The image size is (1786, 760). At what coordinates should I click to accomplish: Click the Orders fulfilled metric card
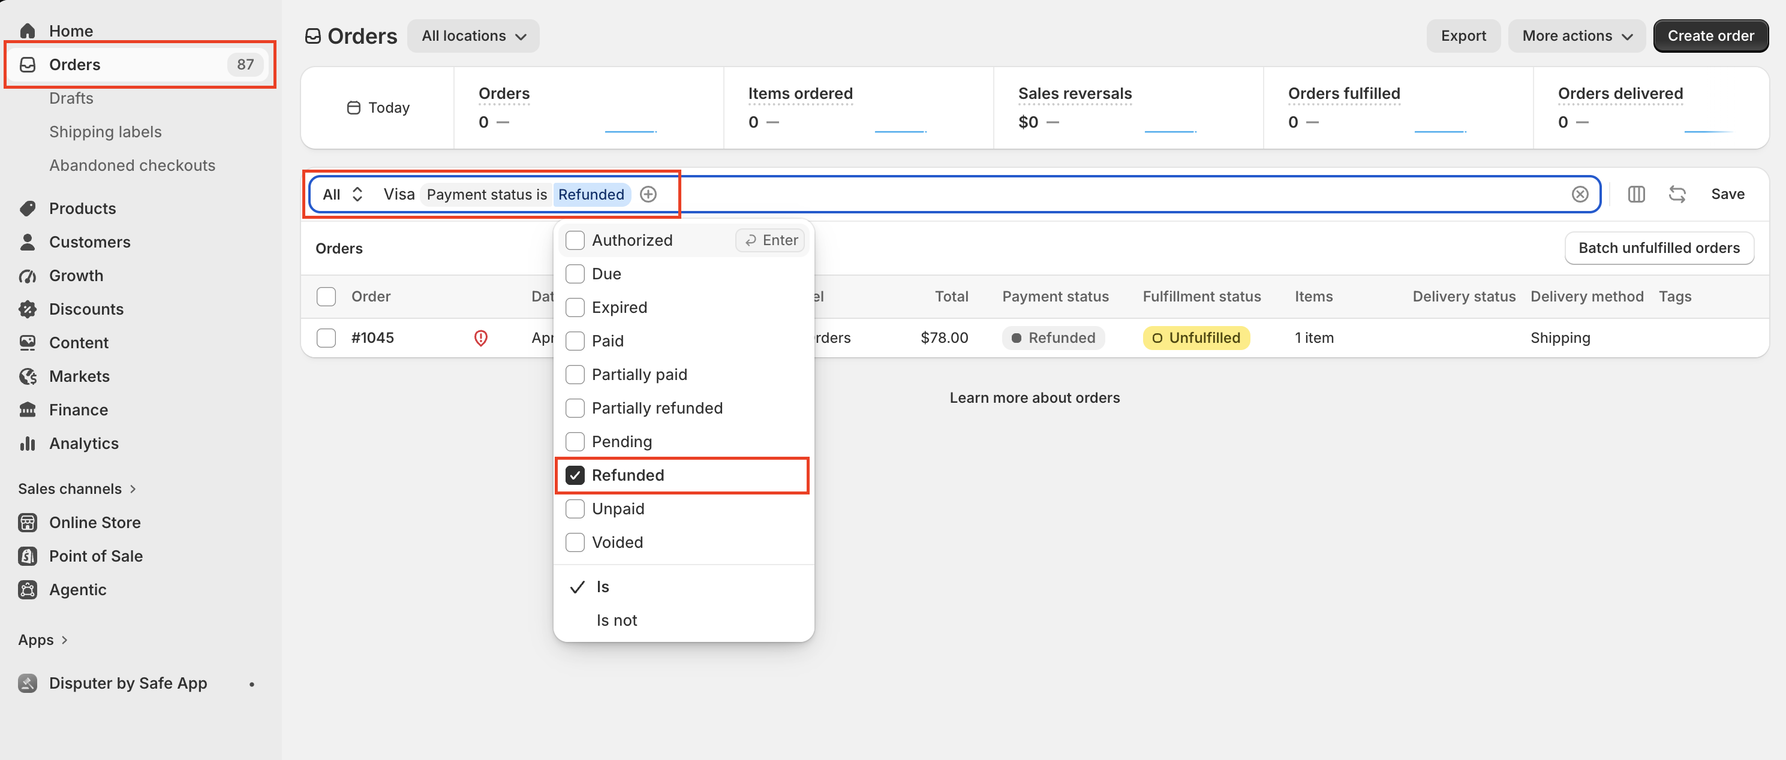pos(1398,108)
